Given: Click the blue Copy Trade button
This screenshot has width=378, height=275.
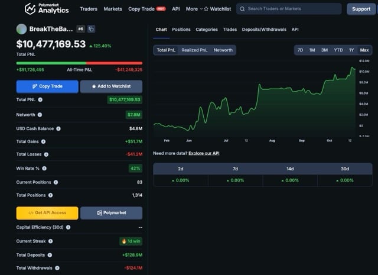Looking at the screenshot, I should 47,86.
